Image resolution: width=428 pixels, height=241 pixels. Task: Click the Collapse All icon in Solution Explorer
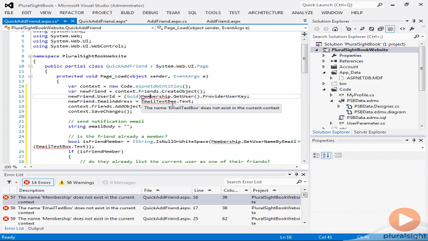381,29
